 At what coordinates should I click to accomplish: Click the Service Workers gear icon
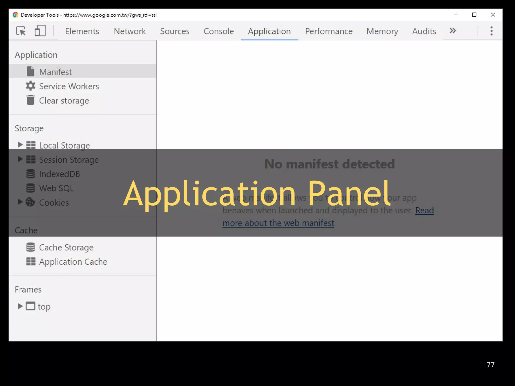(30, 86)
